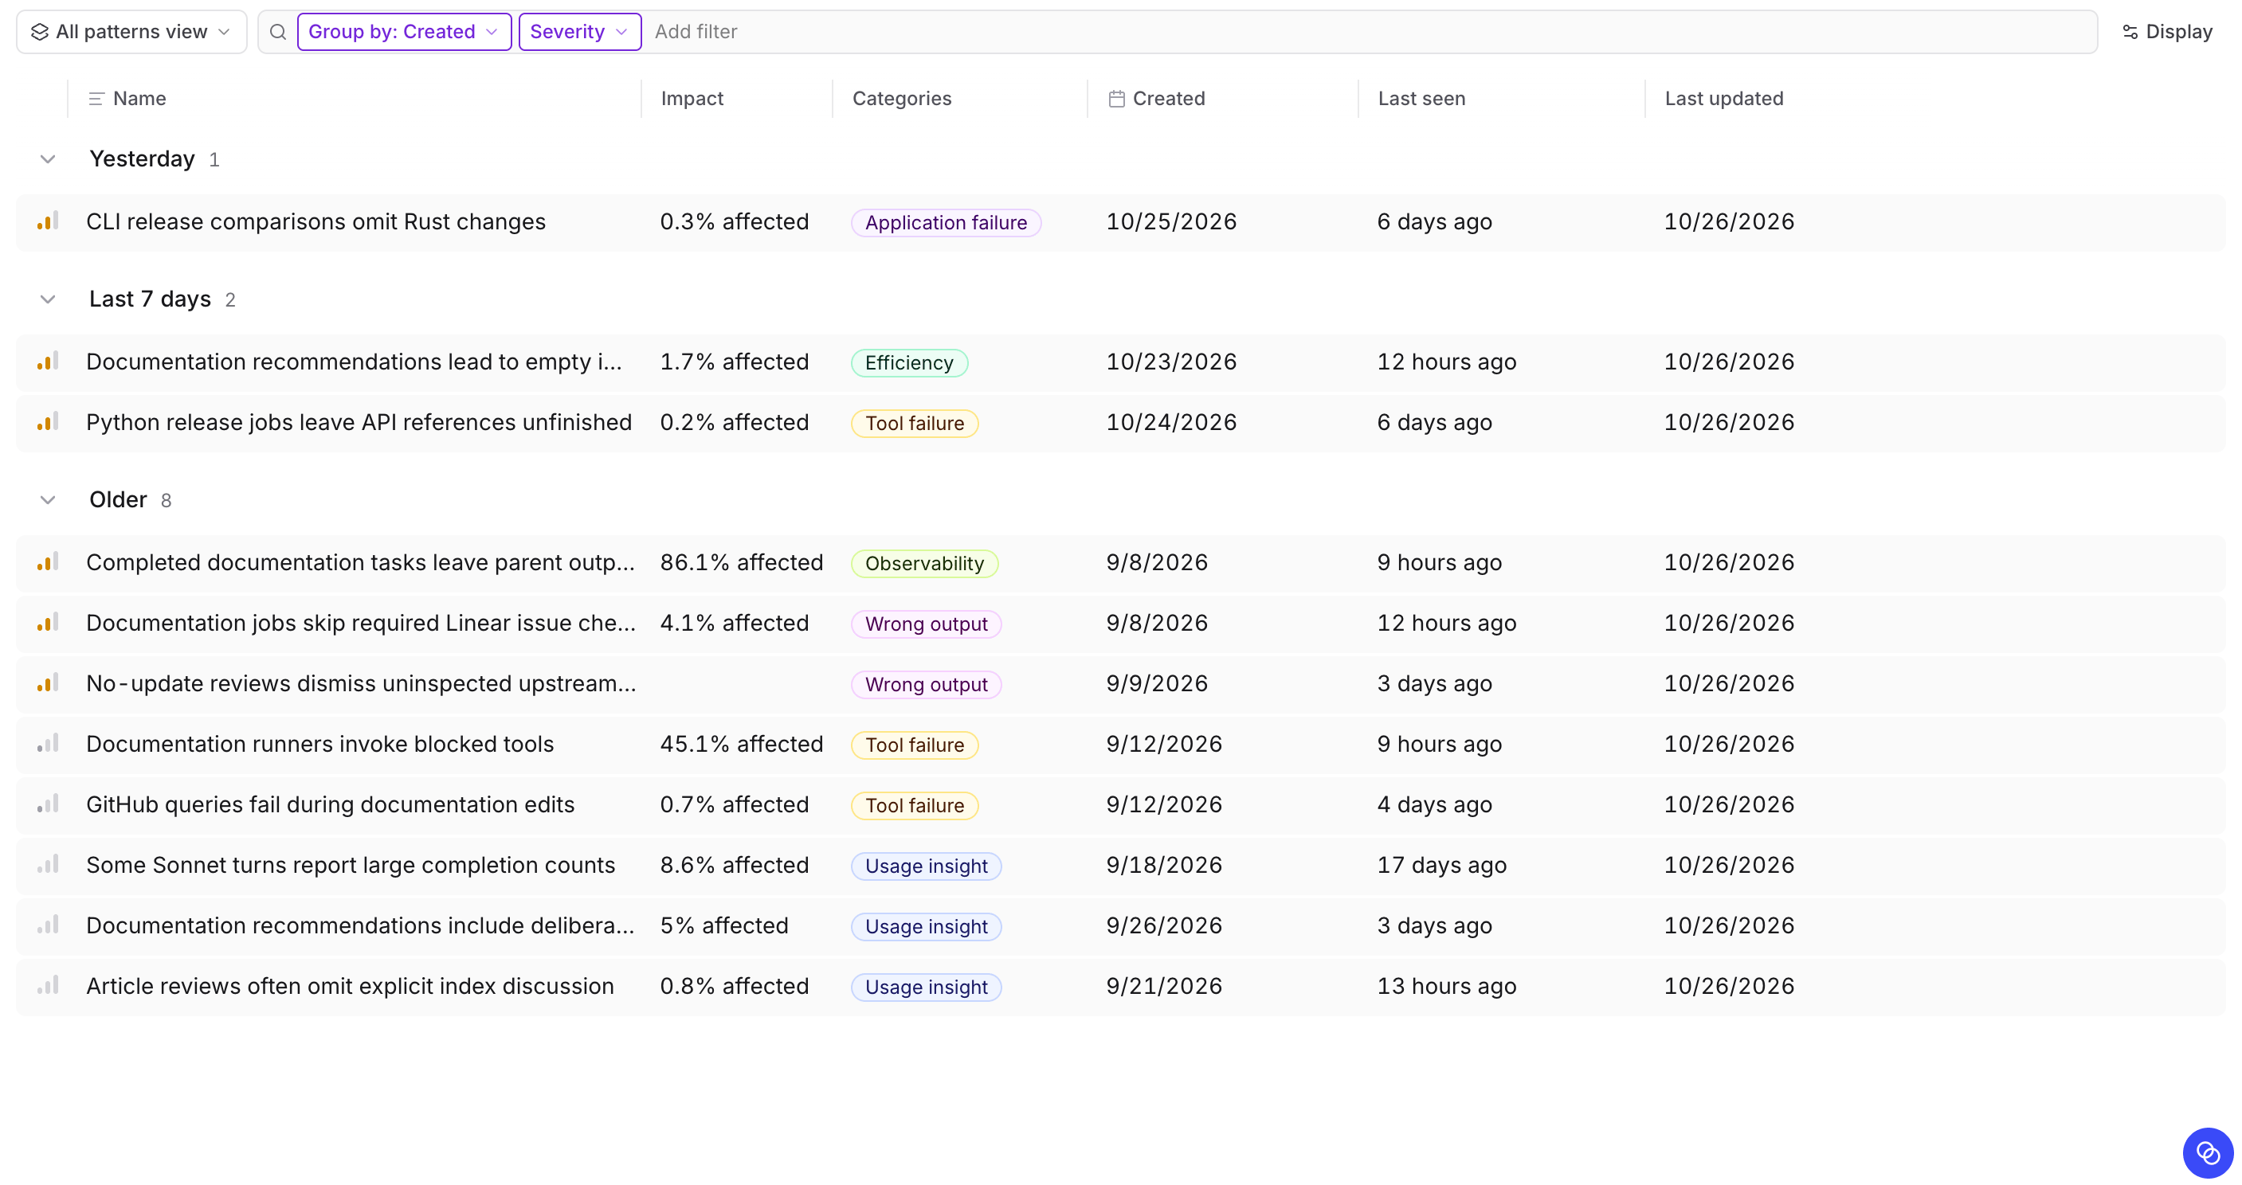Open the Severity filter dropdown
The width and height of the screenshot is (2242, 1185).
tap(580, 32)
